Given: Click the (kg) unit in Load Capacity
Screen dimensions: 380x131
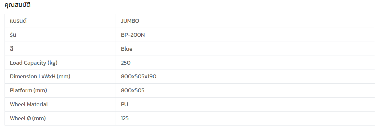Looking at the screenshot, I should click(53, 63).
